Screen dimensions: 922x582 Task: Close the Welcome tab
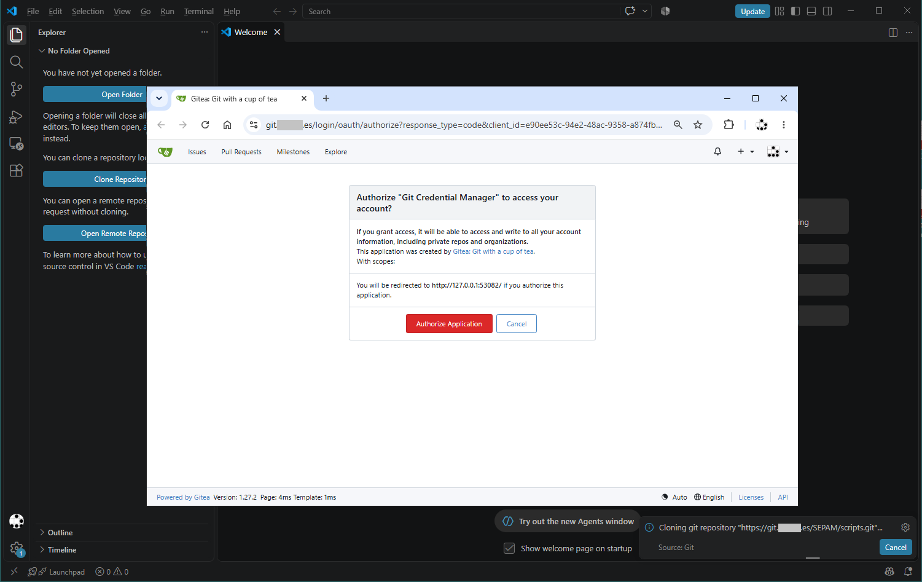click(277, 32)
